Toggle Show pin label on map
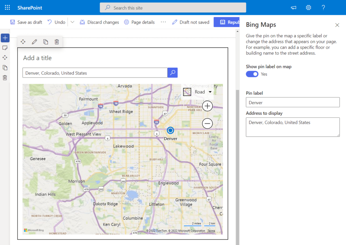Screen dimensions: 346x245 (252, 74)
